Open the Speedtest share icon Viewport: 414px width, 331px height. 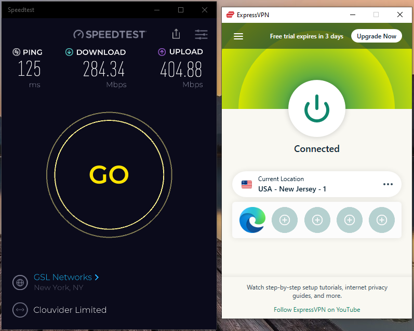tap(176, 34)
